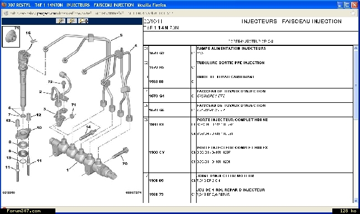Click the parts list scroll-up arrow
Screen dimensions: 360x214
tap(356, 48)
